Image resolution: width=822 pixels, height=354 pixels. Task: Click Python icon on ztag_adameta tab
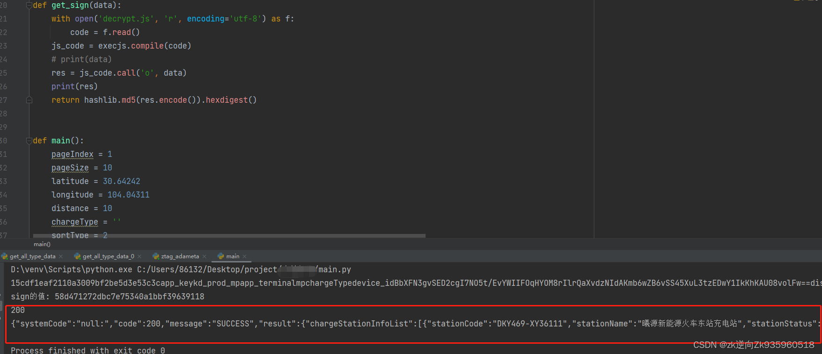coord(156,256)
